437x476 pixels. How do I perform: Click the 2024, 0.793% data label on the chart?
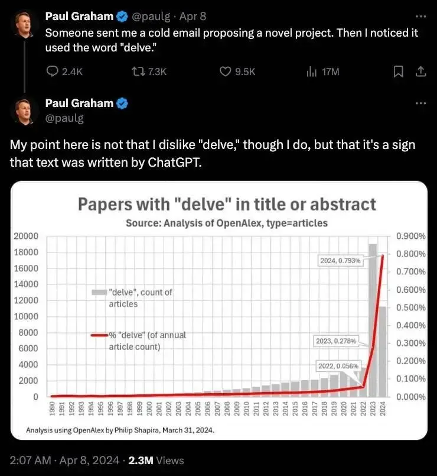point(340,261)
